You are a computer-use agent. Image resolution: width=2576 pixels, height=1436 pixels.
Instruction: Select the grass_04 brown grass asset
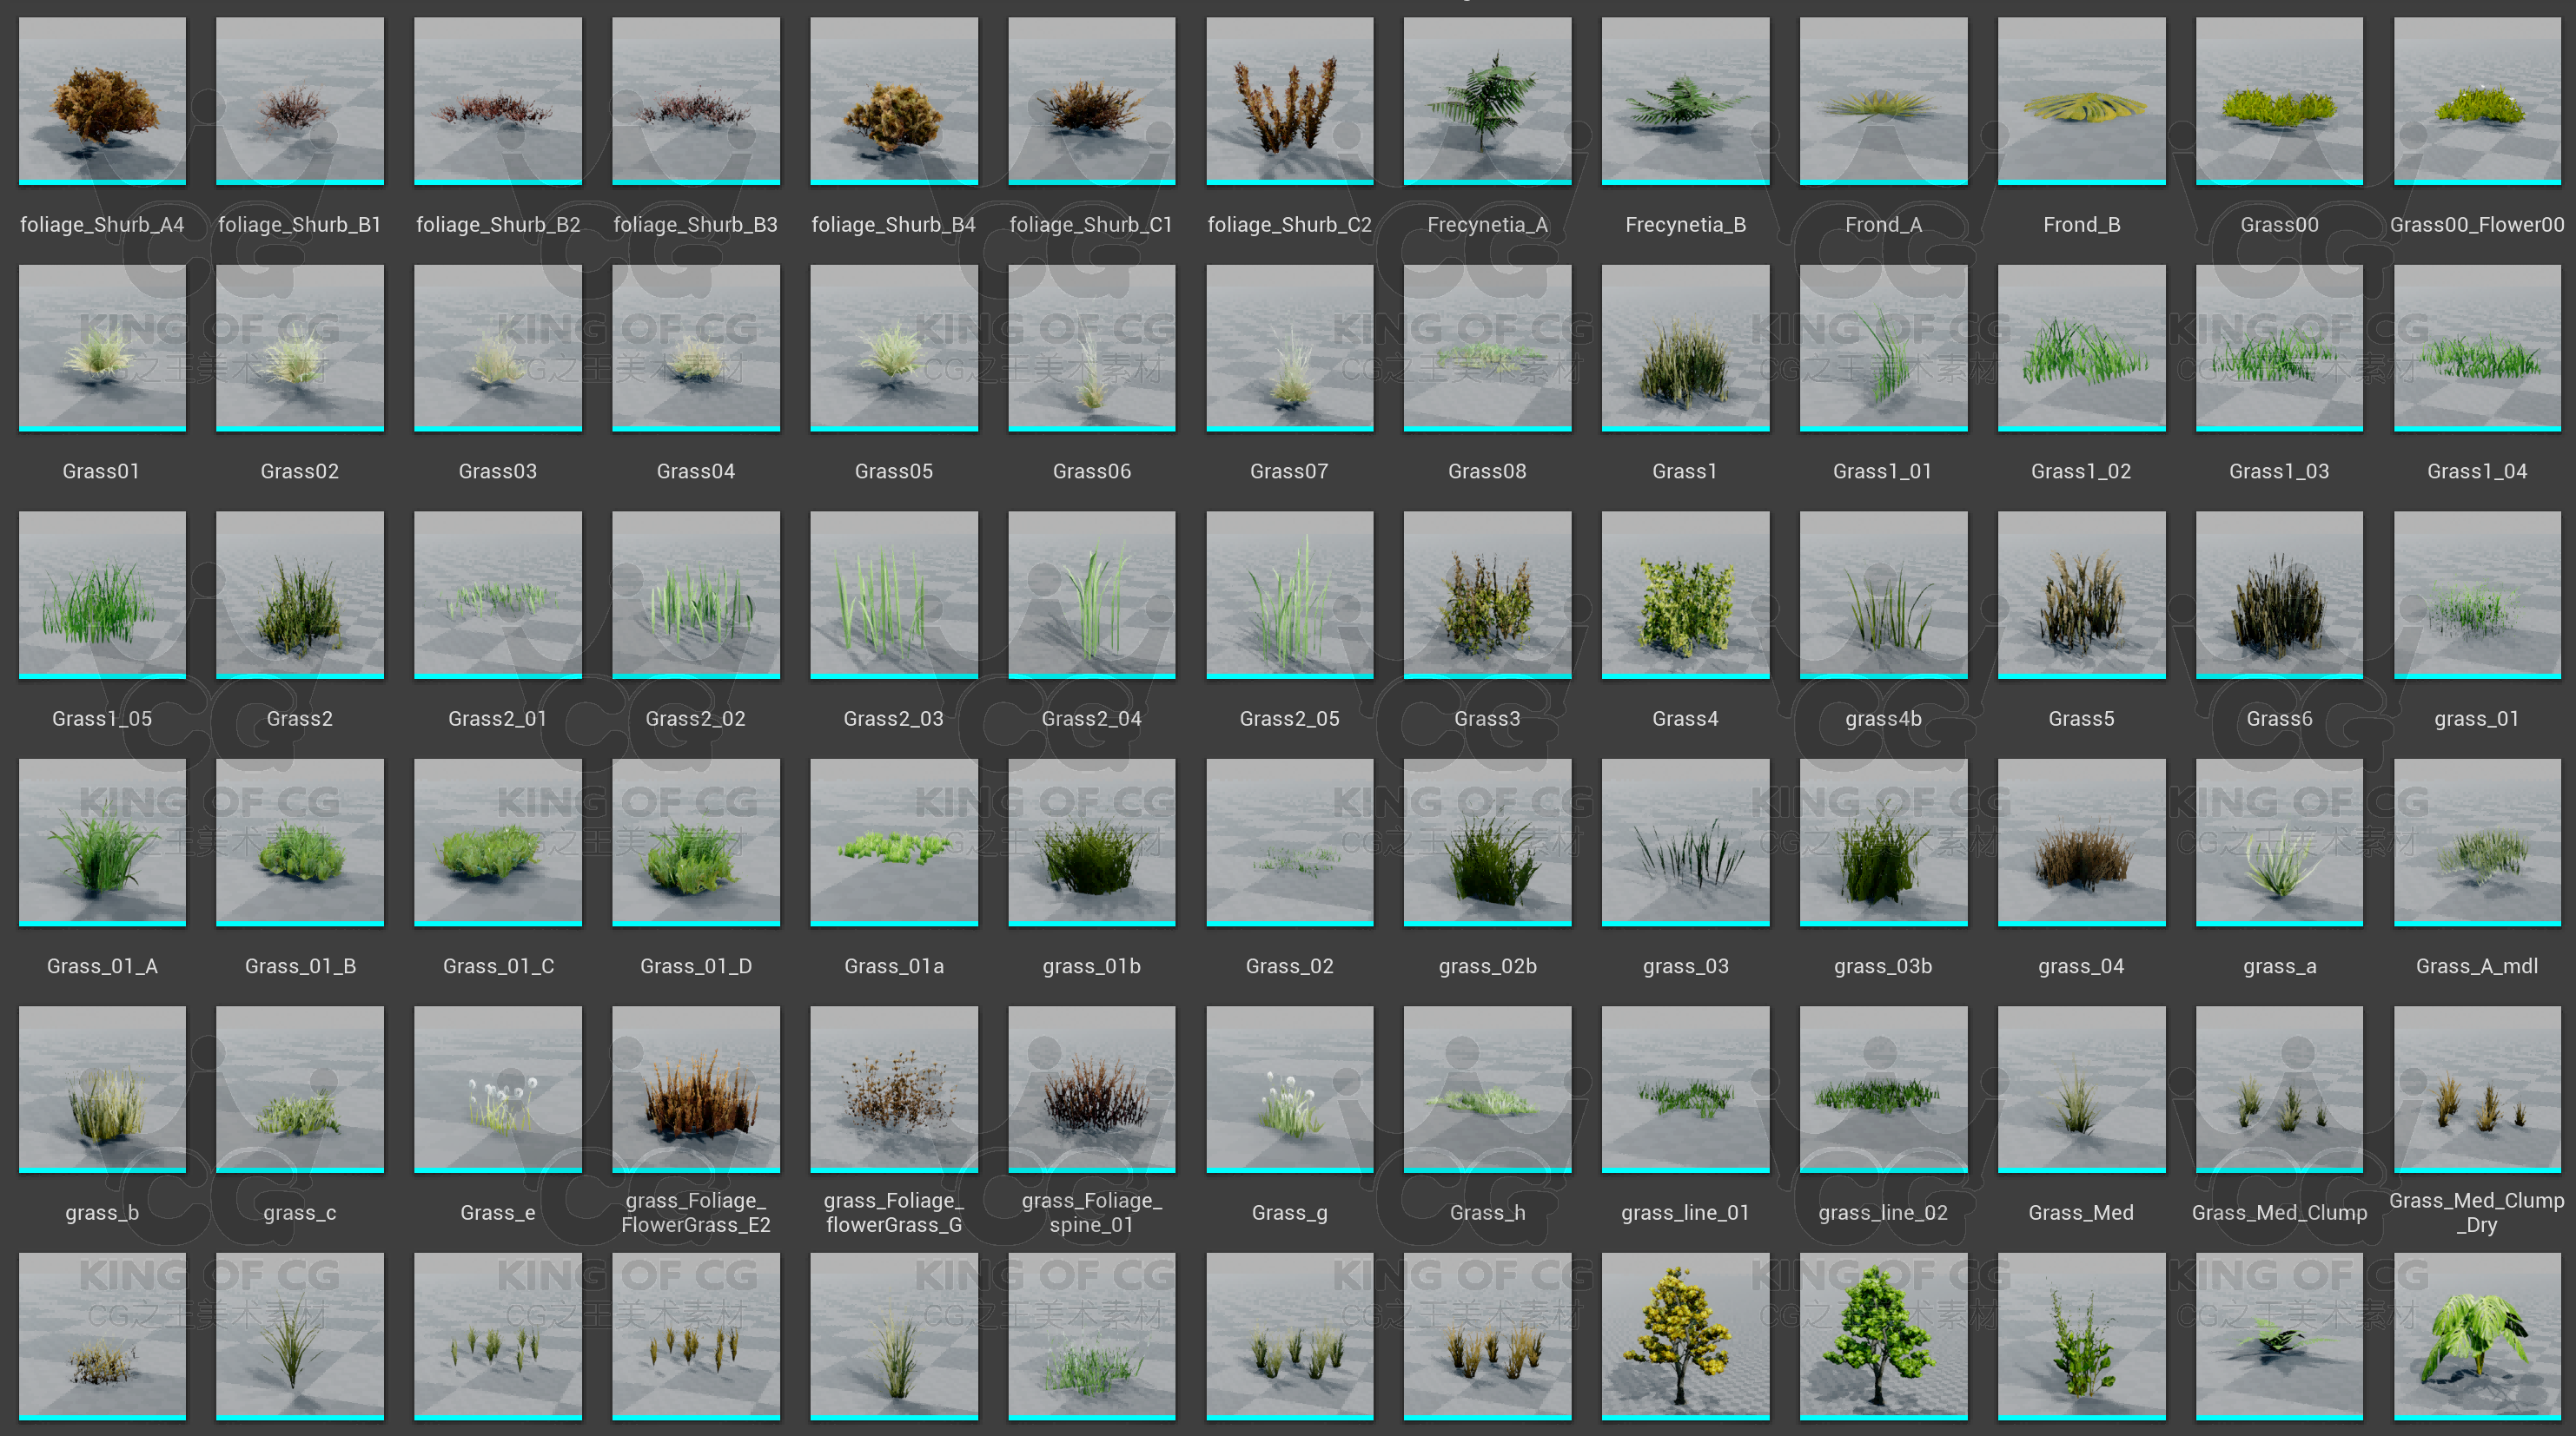[2081, 841]
